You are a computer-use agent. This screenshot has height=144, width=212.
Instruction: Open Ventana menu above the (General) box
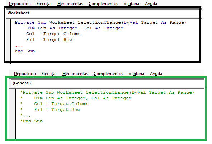click(x=136, y=74)
